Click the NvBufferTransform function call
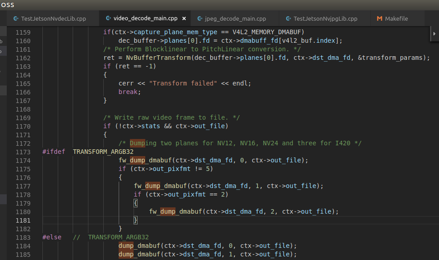Viewport: 439px width, 260px height. (x=158, y=58)
